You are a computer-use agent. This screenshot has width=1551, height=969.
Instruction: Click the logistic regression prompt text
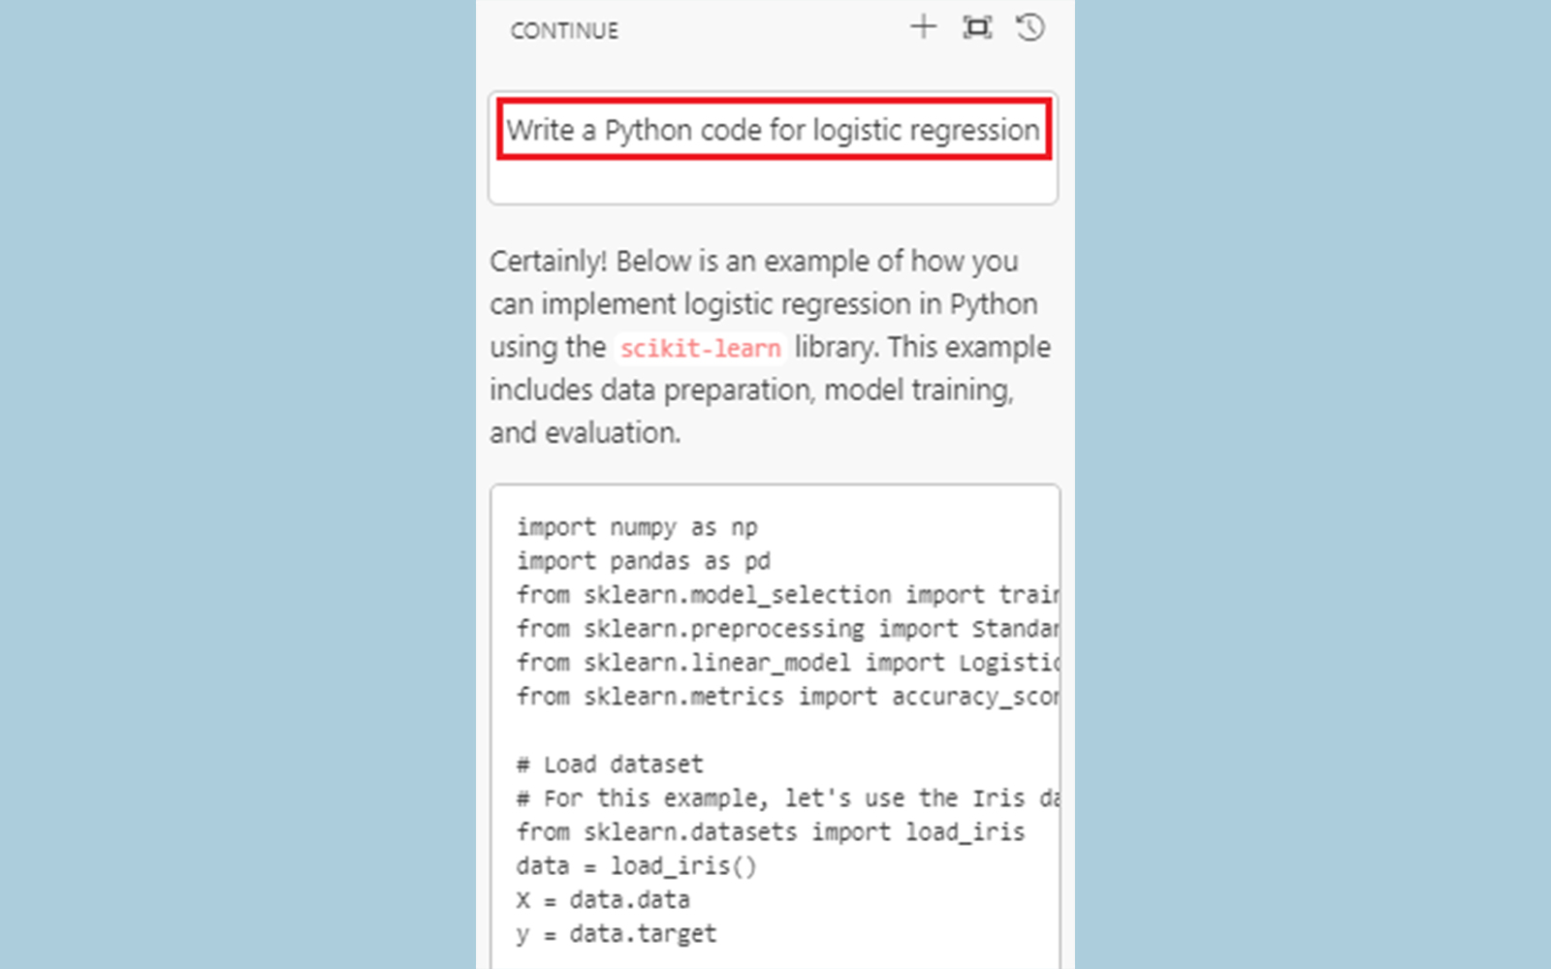tap(773, 130)
